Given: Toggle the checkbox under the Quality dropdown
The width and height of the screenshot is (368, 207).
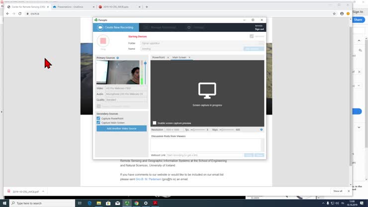Looking at the screenshot, I should tap(99, 106).
